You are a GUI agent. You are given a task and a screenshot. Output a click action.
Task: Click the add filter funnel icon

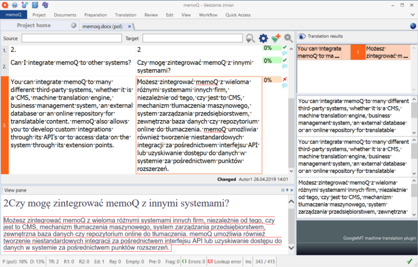pos(276,38)
